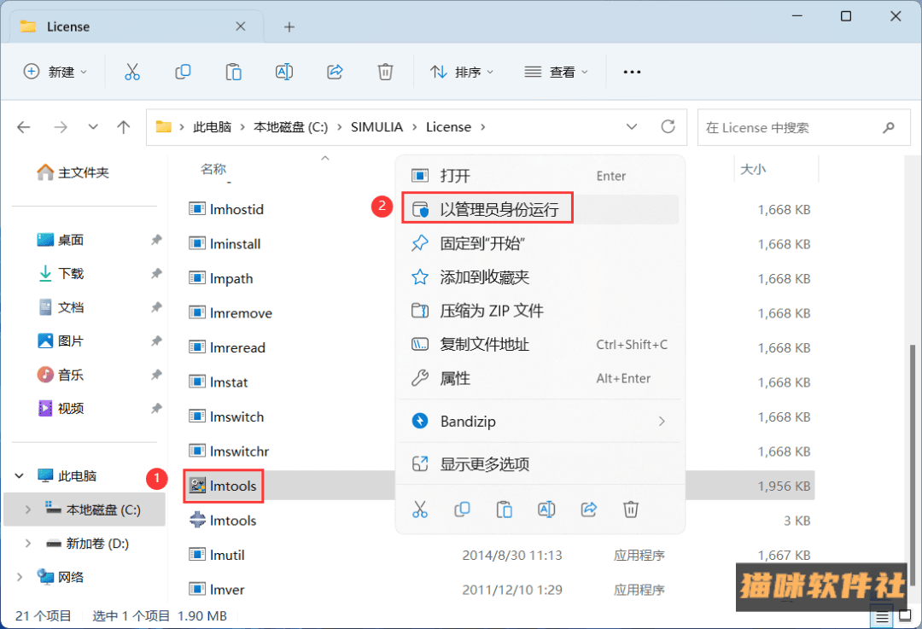Click 此电脑 in the address breadcrumb

click(213, 127)
